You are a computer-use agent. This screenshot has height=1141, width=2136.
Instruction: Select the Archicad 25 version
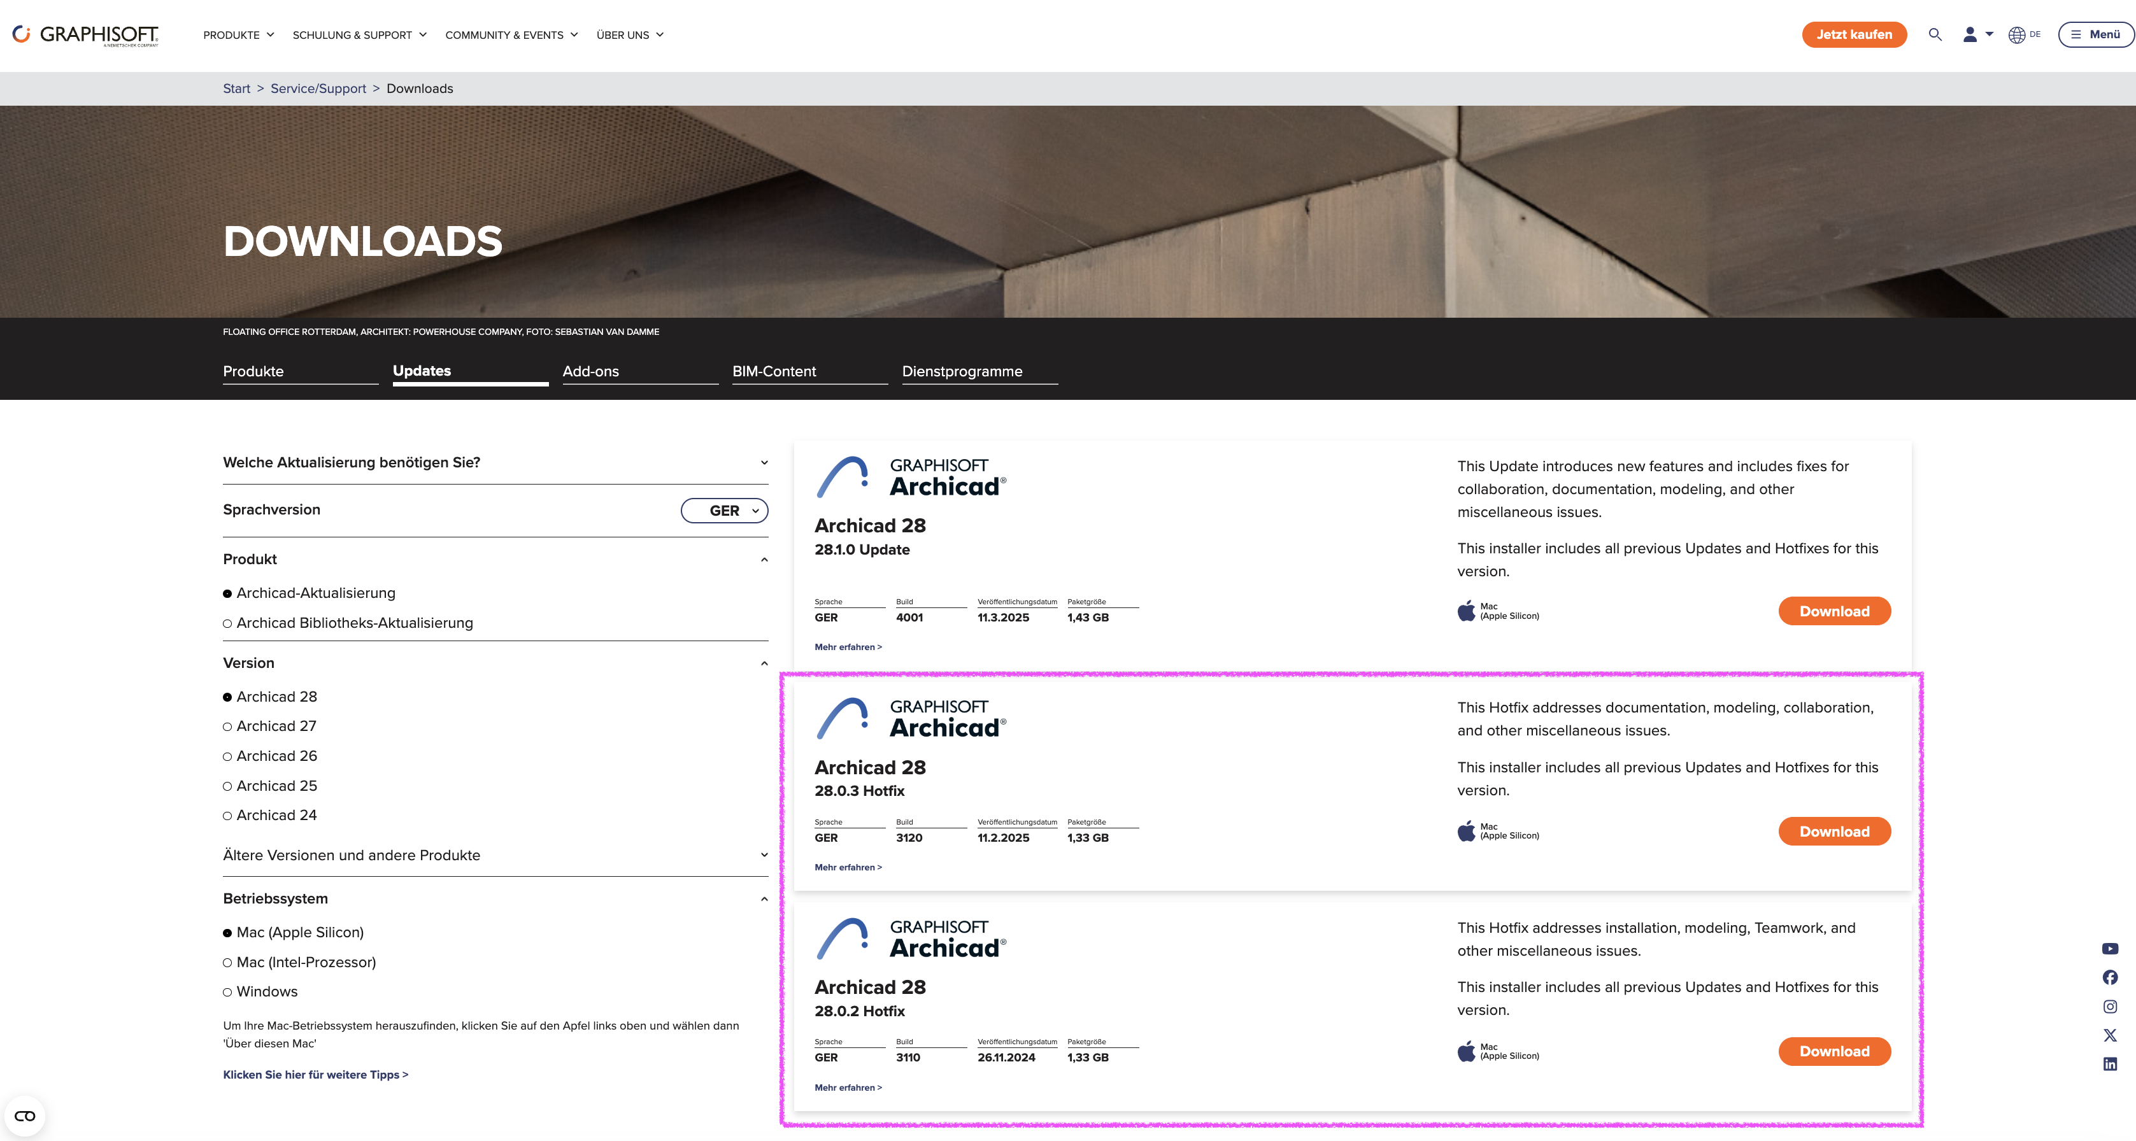(270, 786)
